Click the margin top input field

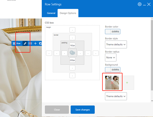pyautogui.click(x=72, y=30)
